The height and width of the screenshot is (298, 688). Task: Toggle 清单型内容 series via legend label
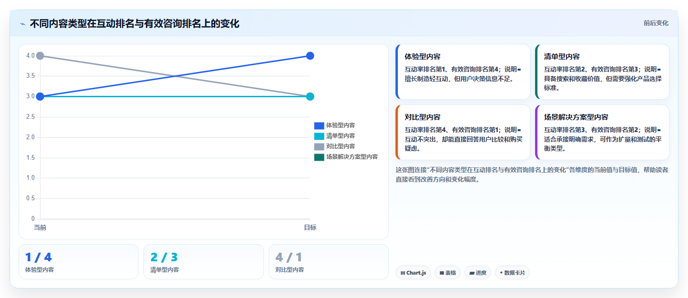(340, 136)
